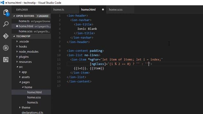Expand the .vscode folder
Viewport: 203px width, 114px height.
(x=17, y=41)
